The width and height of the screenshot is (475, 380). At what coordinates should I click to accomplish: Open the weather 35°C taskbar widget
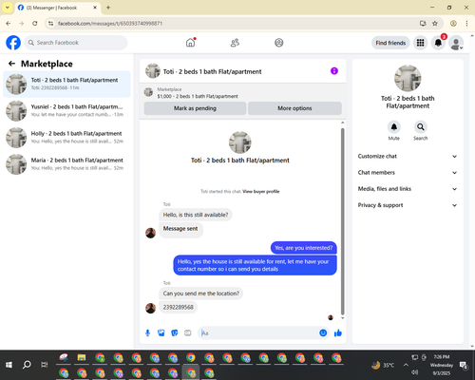(x=383, y=365)
